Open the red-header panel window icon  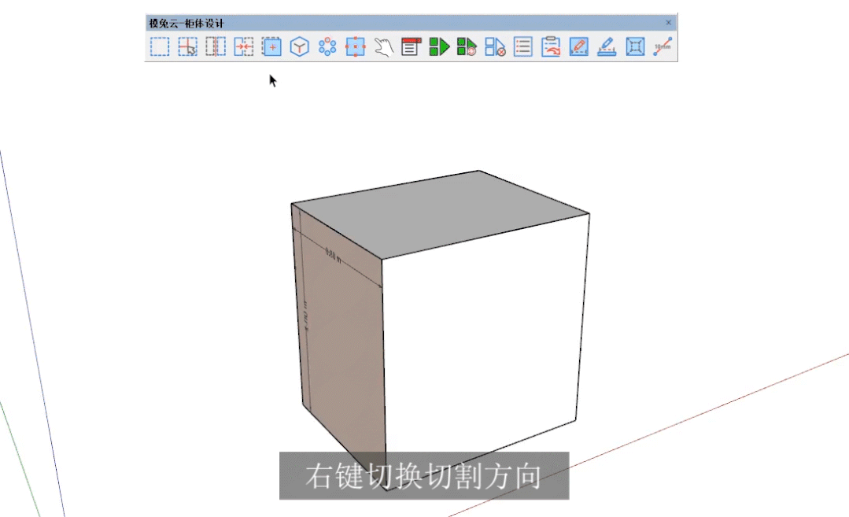coord(411,47)
